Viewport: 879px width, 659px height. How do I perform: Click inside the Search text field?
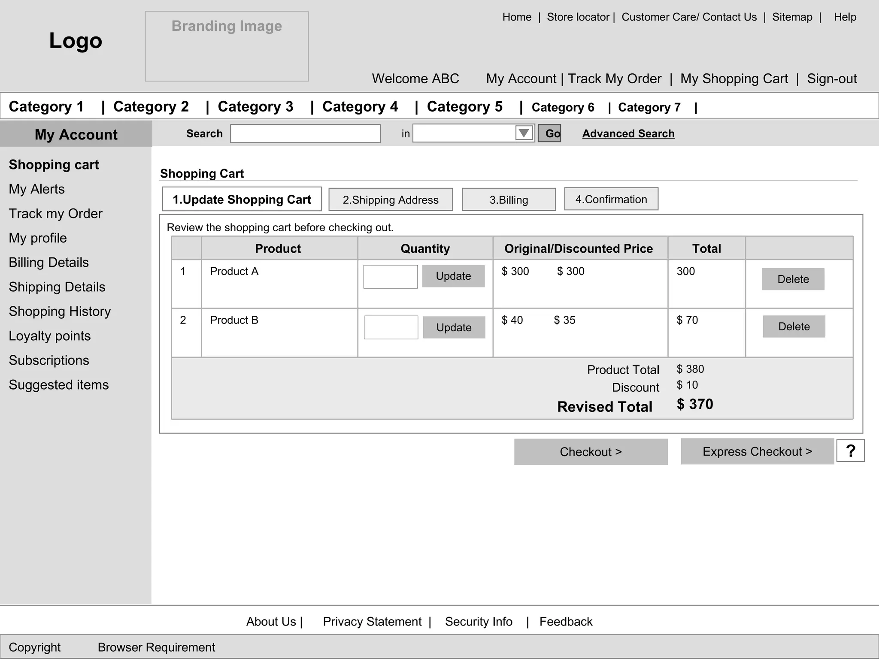[305, 133]
